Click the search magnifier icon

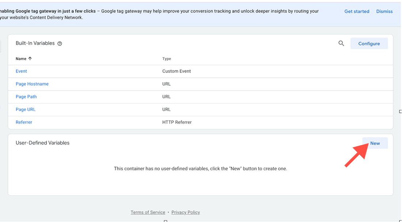click(x=341, y=43)
